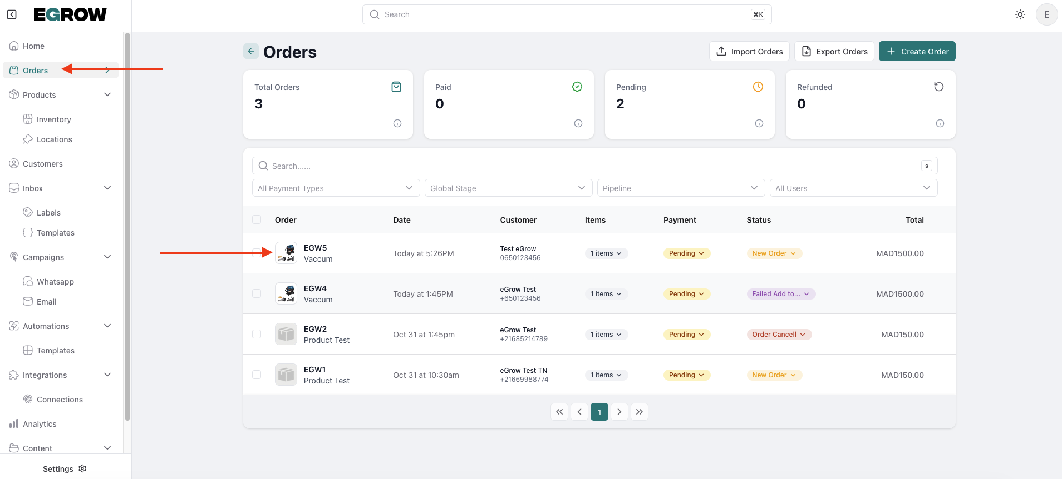Navigate to Analytics in the sidebar
Viewport: 1062px width, 479px height.
[x=40, y=424]
